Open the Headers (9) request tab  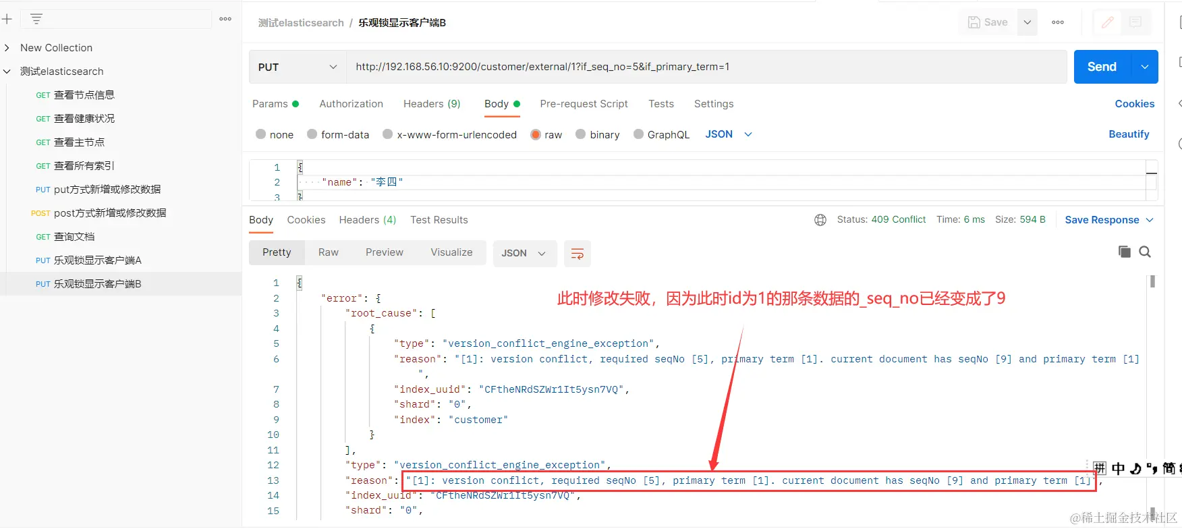point(432,104)
